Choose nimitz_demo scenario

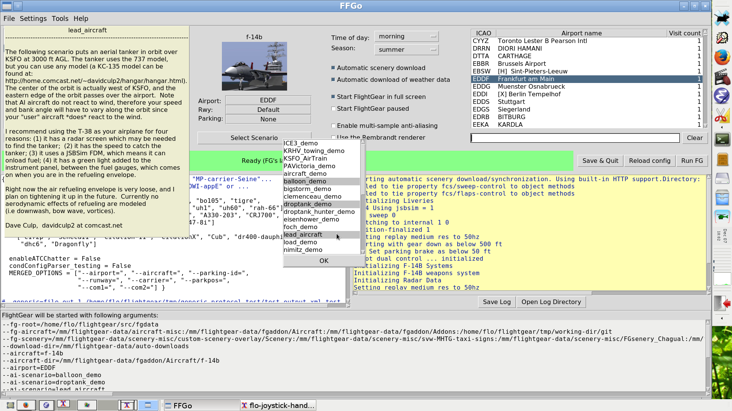tap(322, 250)
